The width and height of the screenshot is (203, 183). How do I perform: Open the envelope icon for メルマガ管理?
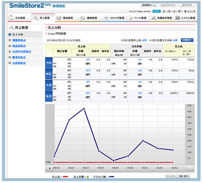106,18
